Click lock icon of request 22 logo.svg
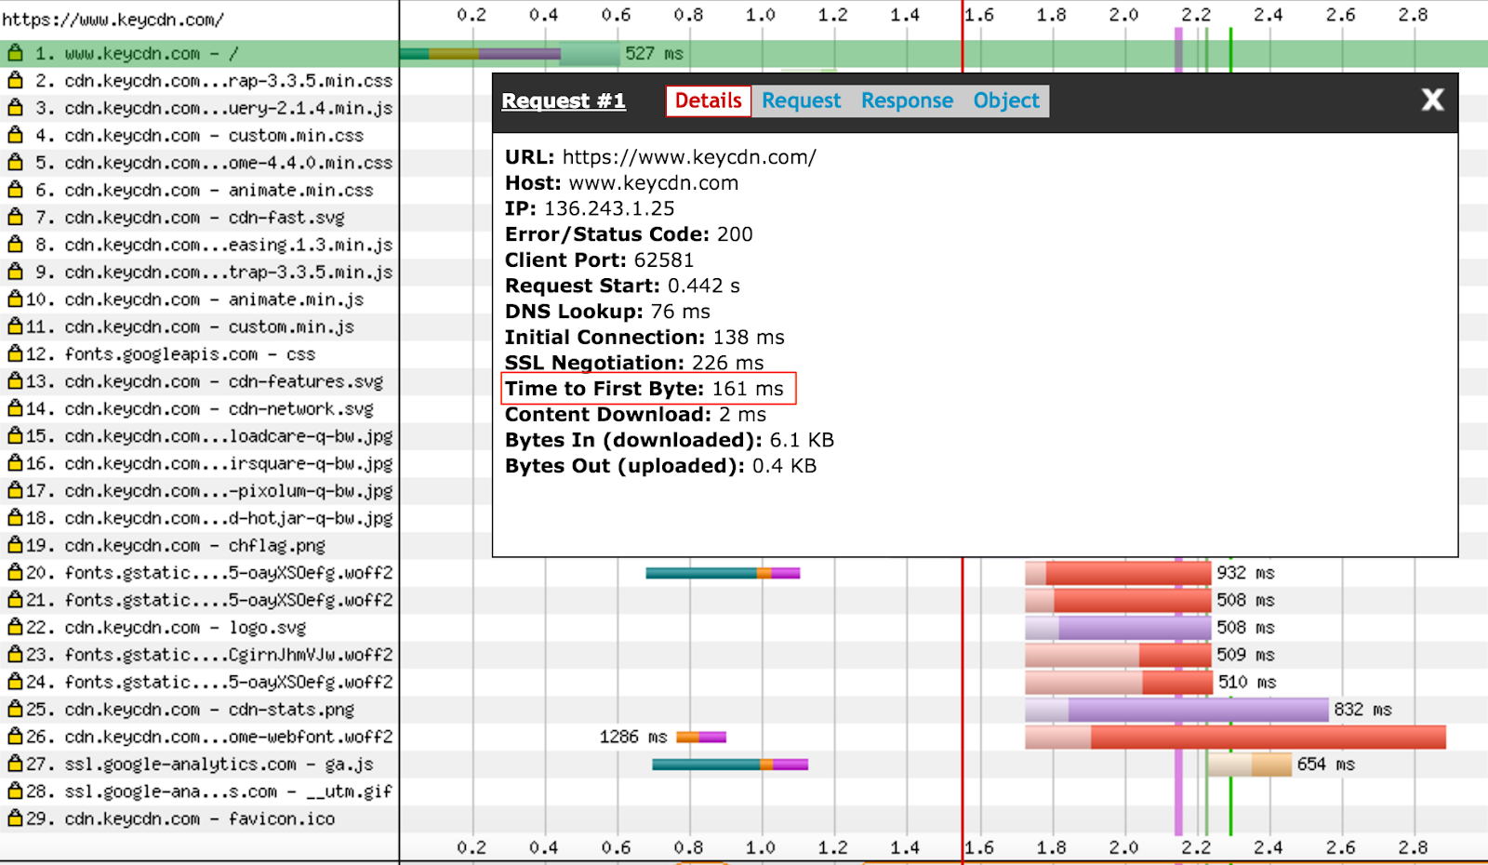1488x865 pixels. pyautogui.click(x=15, y=627)
